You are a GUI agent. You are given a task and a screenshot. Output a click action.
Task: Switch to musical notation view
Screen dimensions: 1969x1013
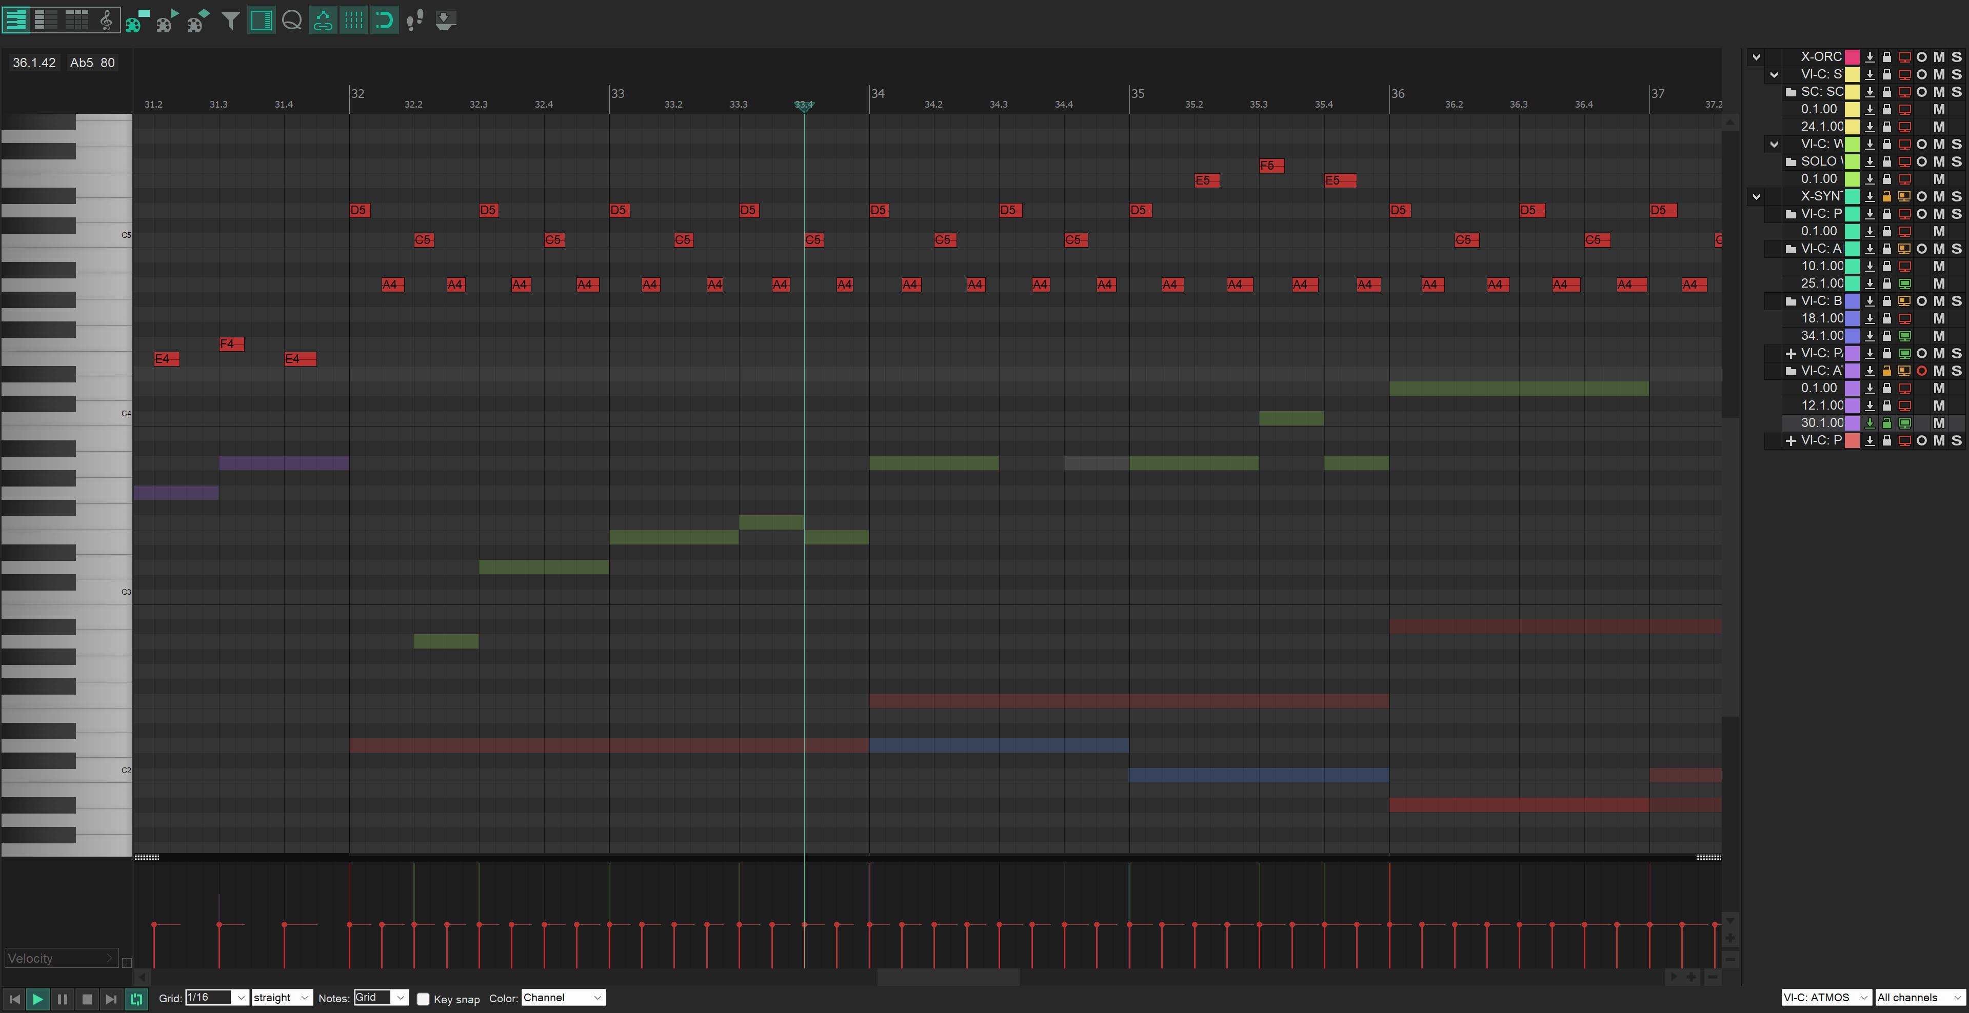[x=106, y=20]
